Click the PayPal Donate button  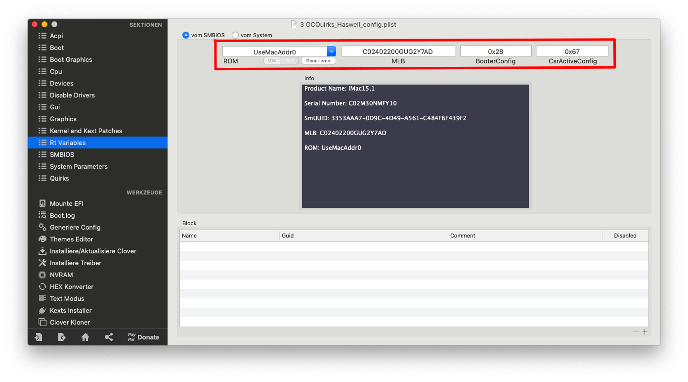click(x=143, y=337)
